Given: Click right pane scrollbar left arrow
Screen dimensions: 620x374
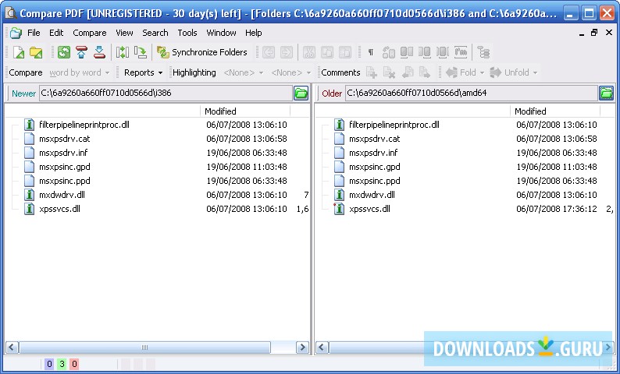Looking at the screenshot, I should (322, 348).
